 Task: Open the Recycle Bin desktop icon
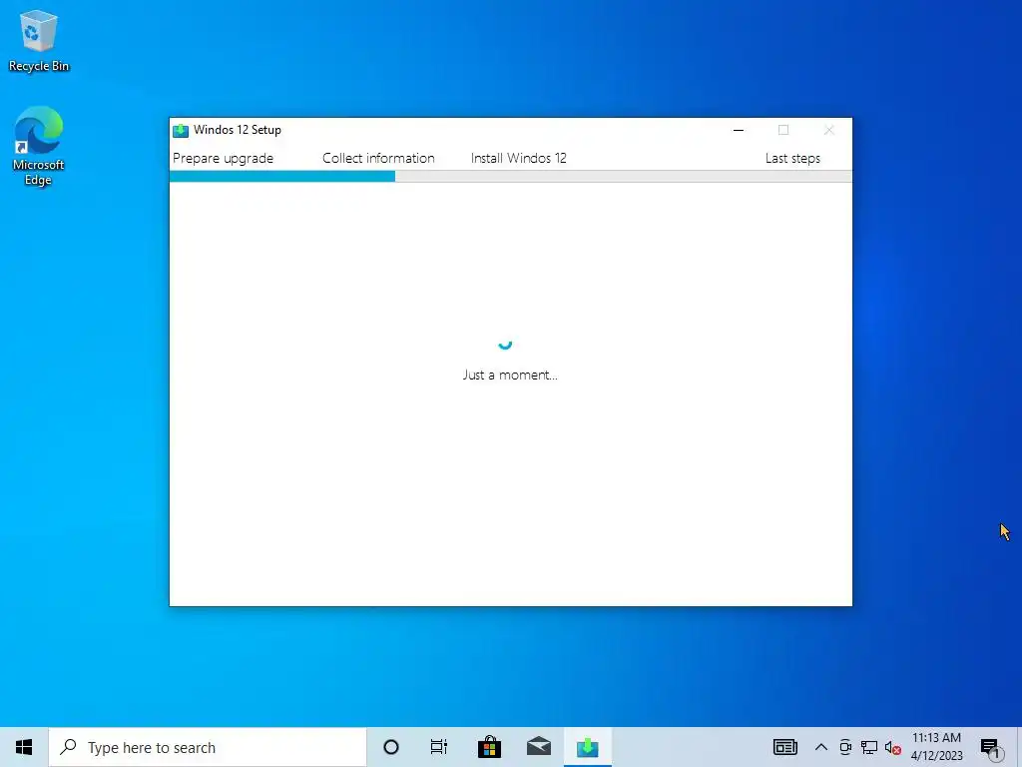pyautogui.click(x=39, y=40)
